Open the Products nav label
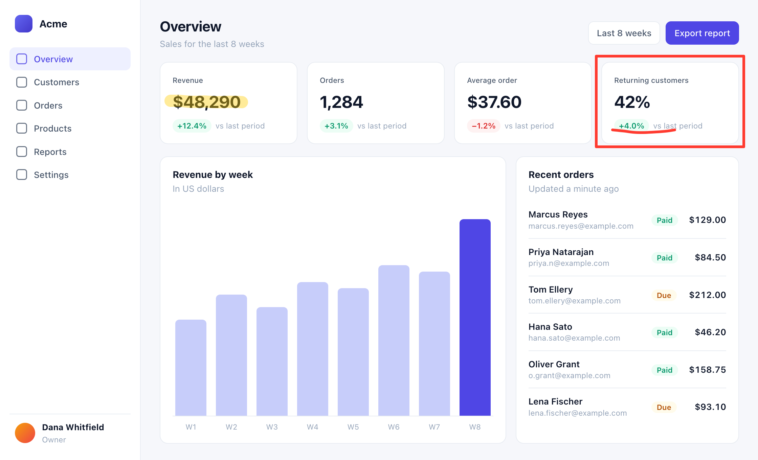The image size is (758, 460). pos(53,129)
